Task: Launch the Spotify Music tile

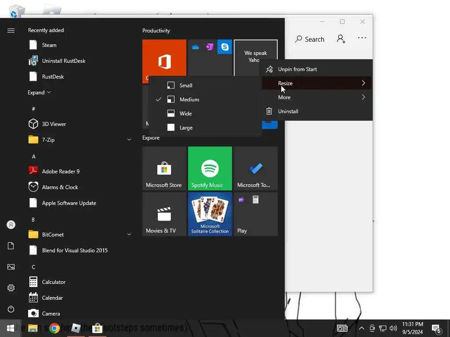Action: tap(210, 168)
